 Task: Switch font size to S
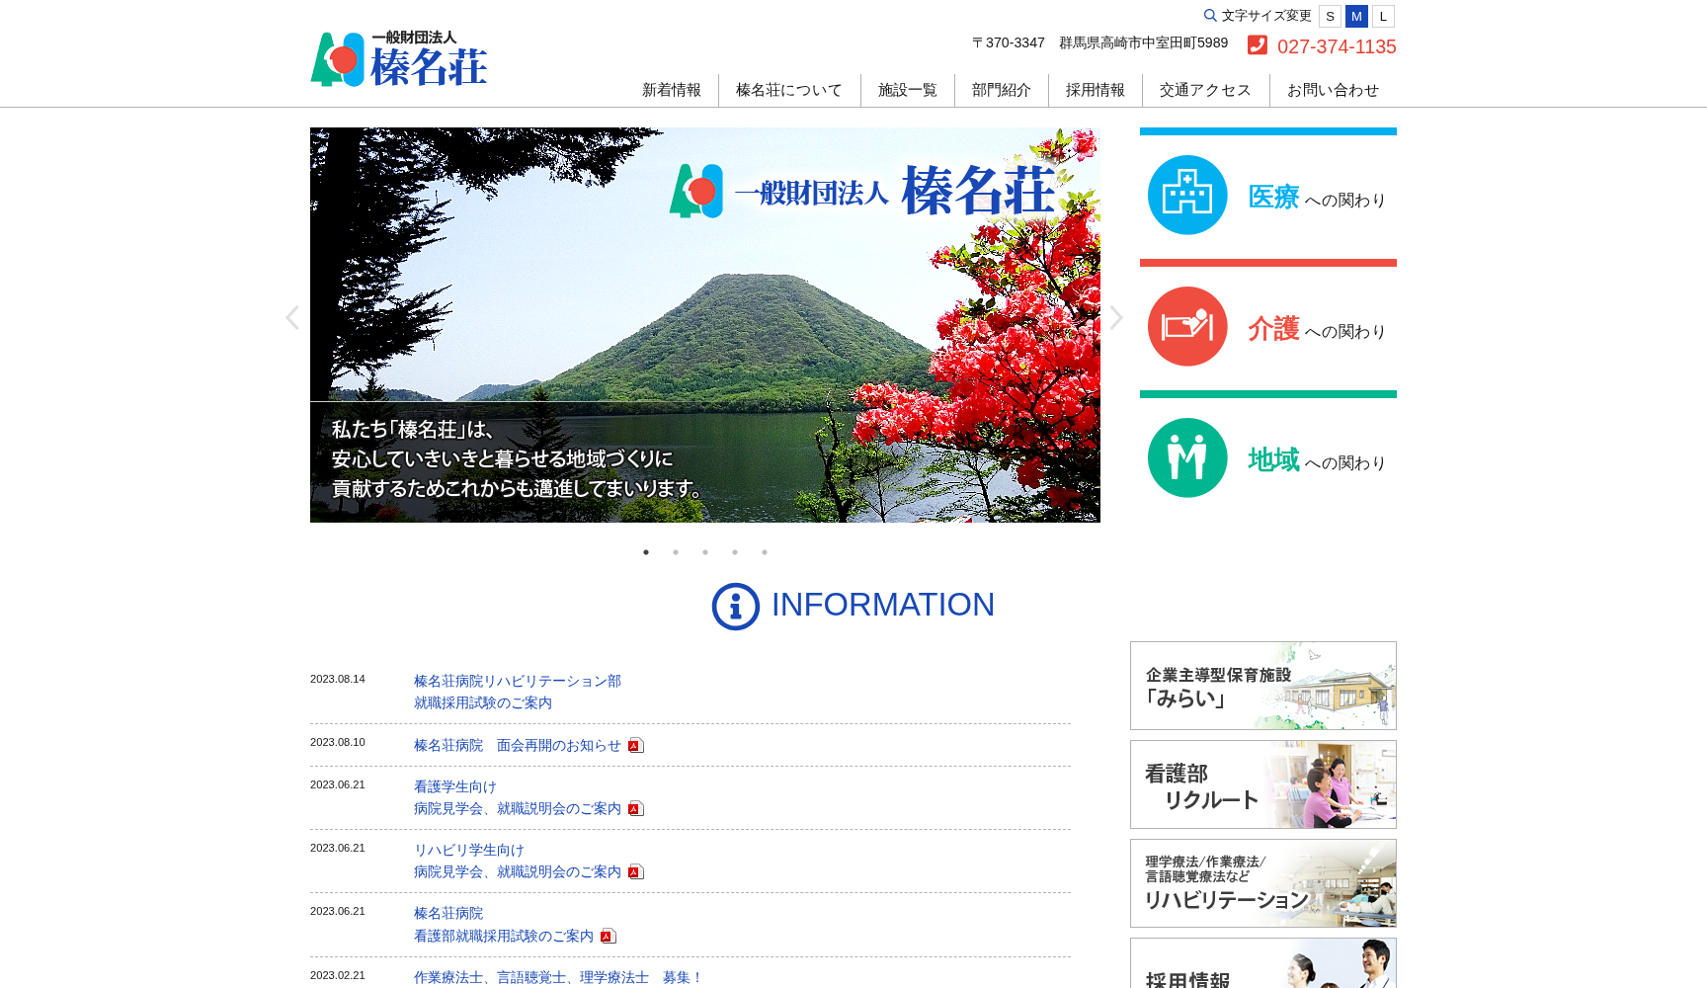(1329, 16)
